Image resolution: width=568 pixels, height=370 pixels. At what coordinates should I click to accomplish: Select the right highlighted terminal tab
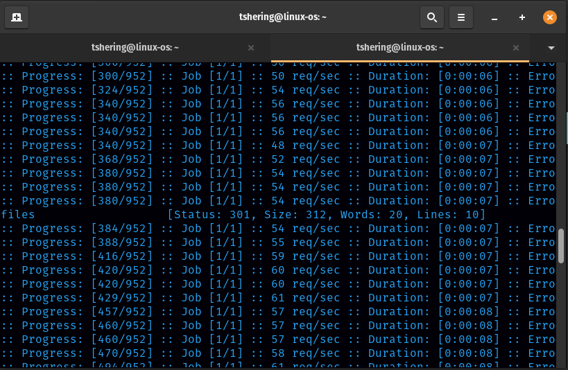tap(399, 48)
